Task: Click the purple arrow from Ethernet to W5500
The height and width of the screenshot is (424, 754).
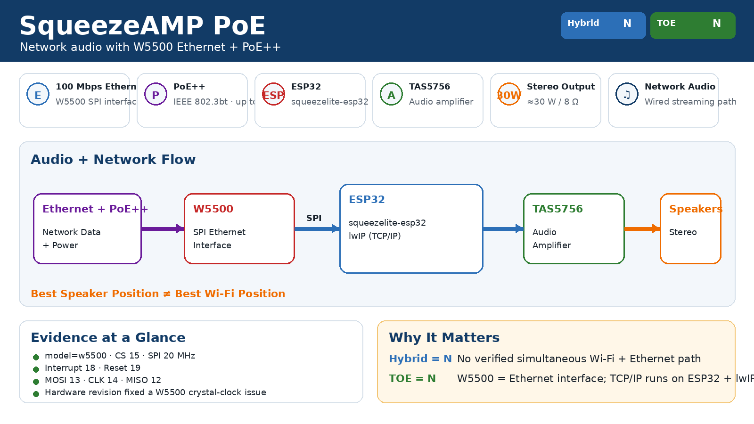Action: click(163, 228)
